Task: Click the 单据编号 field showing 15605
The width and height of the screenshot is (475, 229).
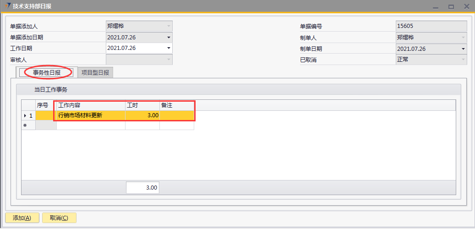Action: coord(431,26)
